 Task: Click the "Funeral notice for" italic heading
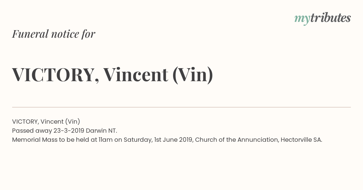[x=54, y=34]
